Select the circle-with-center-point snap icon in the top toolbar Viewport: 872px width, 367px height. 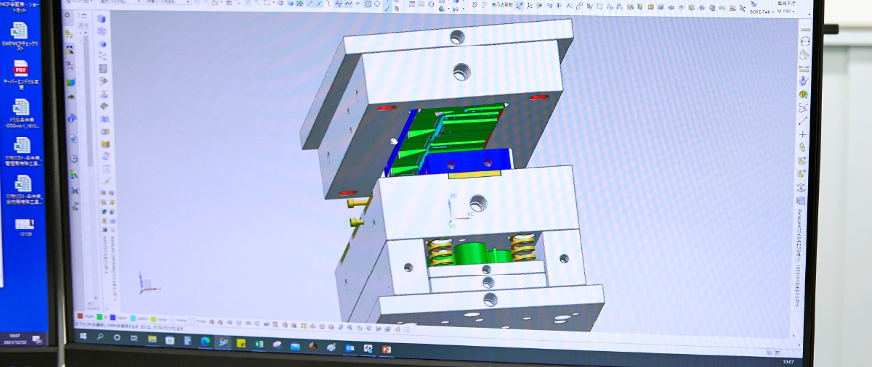tap(368, 4)
